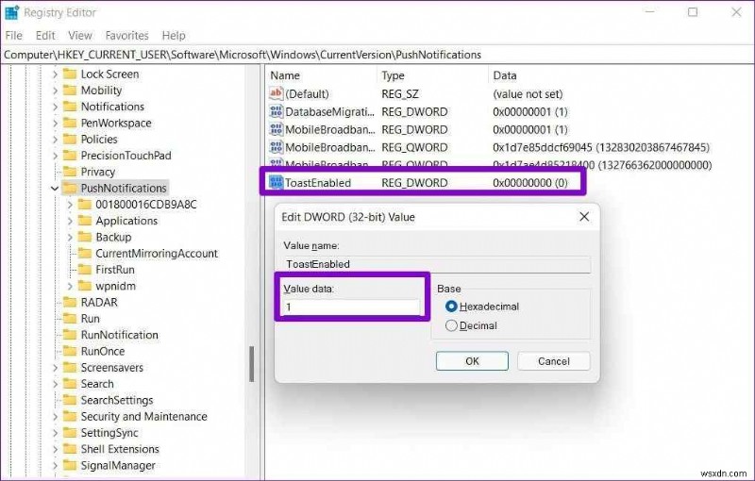Click the SearchSettings folder icon
This screenshot has height=481, width=755.
[70, 400]
